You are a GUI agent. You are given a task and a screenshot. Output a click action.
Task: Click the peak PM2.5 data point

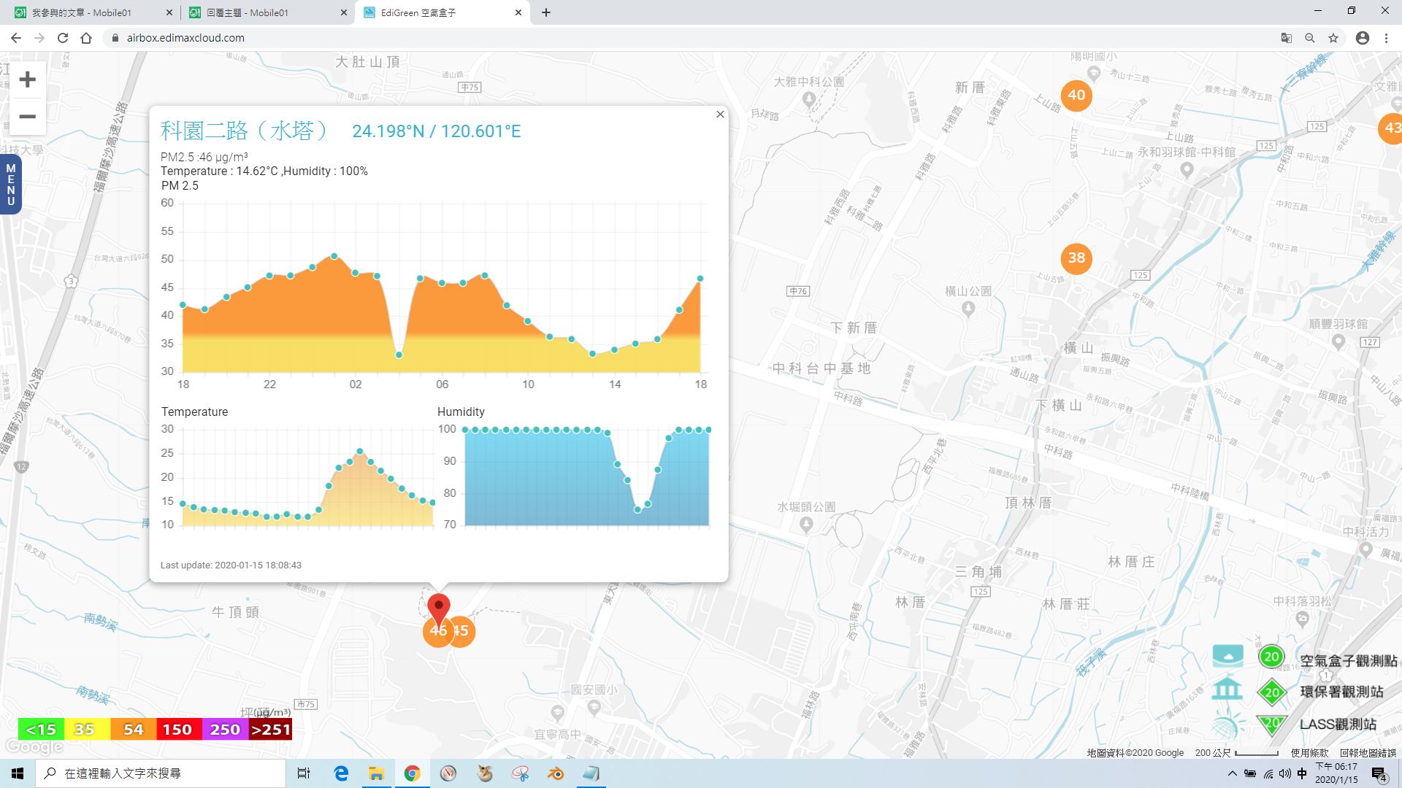(x=334, y=256)
